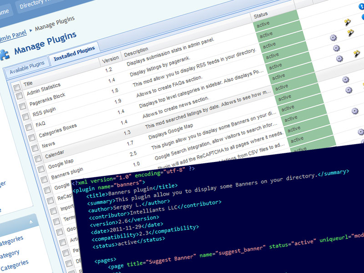
Task: Click version 1.8 of RSS plugin
Action: [115, 91]
